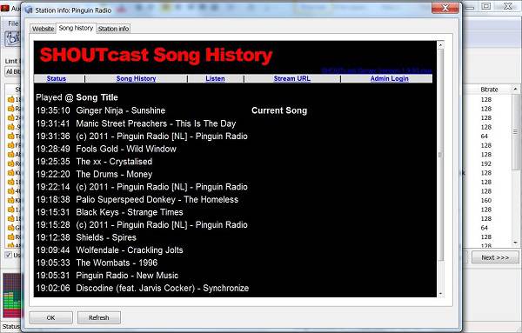Click scroll down arrow of background station list
This screenshot has height=333, width=522.
(515, 243)
